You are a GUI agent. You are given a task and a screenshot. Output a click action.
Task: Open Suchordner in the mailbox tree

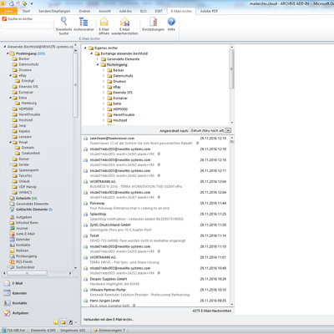pos(23,267)
